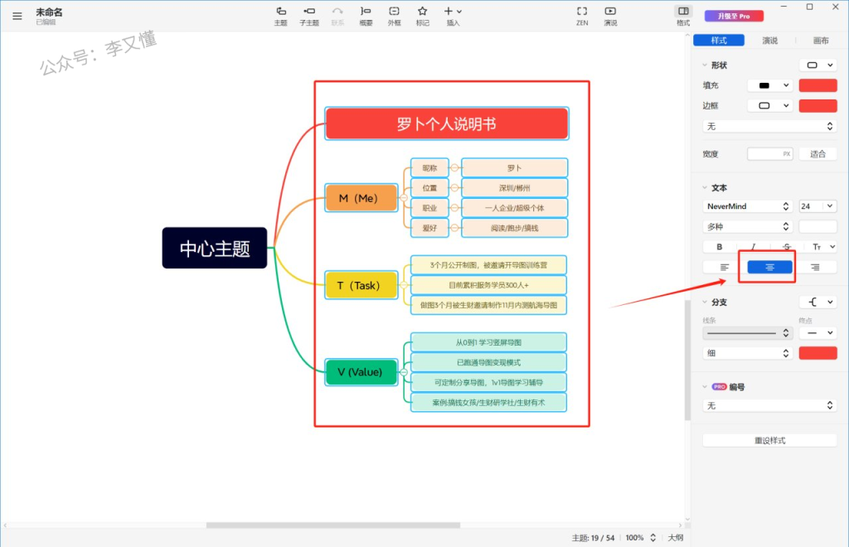This screenshot has height=547, width=849.
Task: Click the 重设样式 (Reset Style) button
Action: point(769,440)
